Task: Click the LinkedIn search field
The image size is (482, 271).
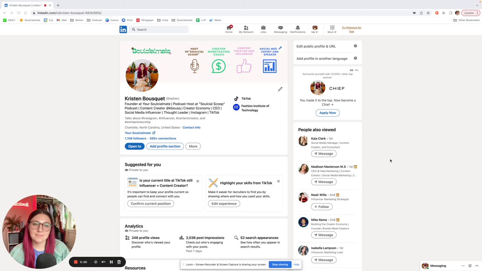Action: (159, 29)
